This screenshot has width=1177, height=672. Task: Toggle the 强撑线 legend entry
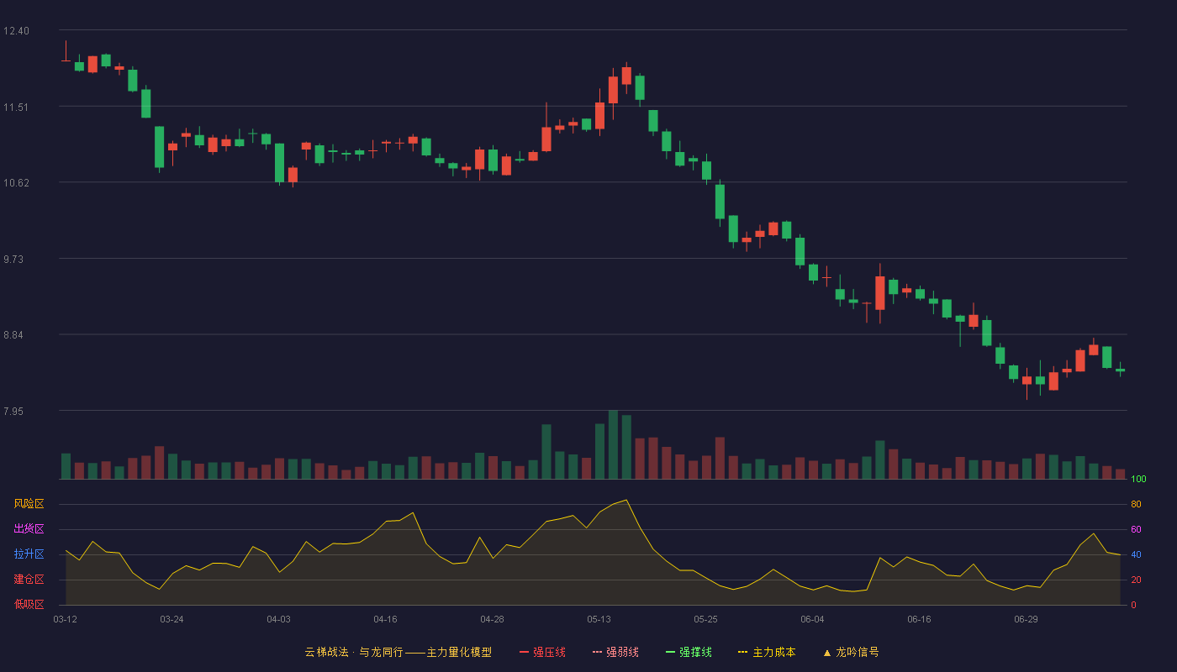[x=689, y=652]
